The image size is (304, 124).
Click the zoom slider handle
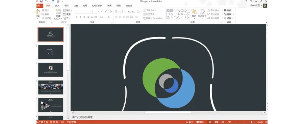[251, 122]
